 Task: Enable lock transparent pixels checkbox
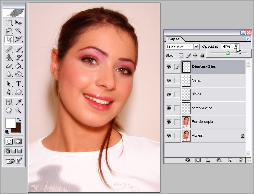pyautogui.click(x=181, y=55)
